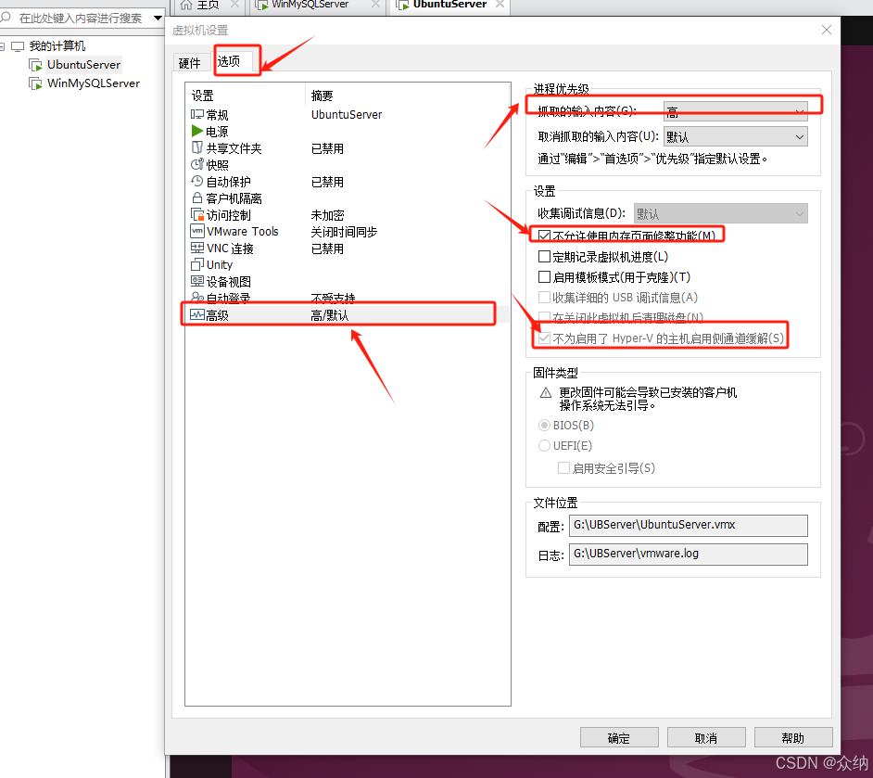Select the VMware Tools icon
873x778 pixels.
(197, 231)
